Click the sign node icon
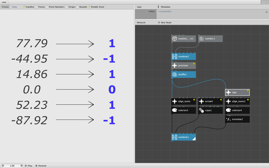 point(228,92)
